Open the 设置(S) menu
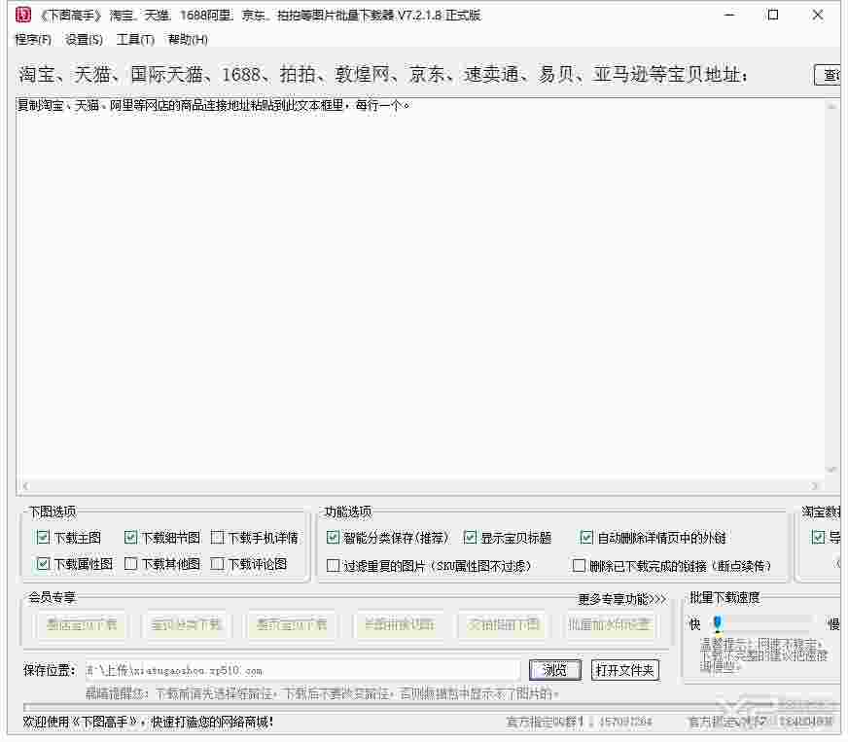Screen dimensions: 848x742 click(x=84, y=40)
